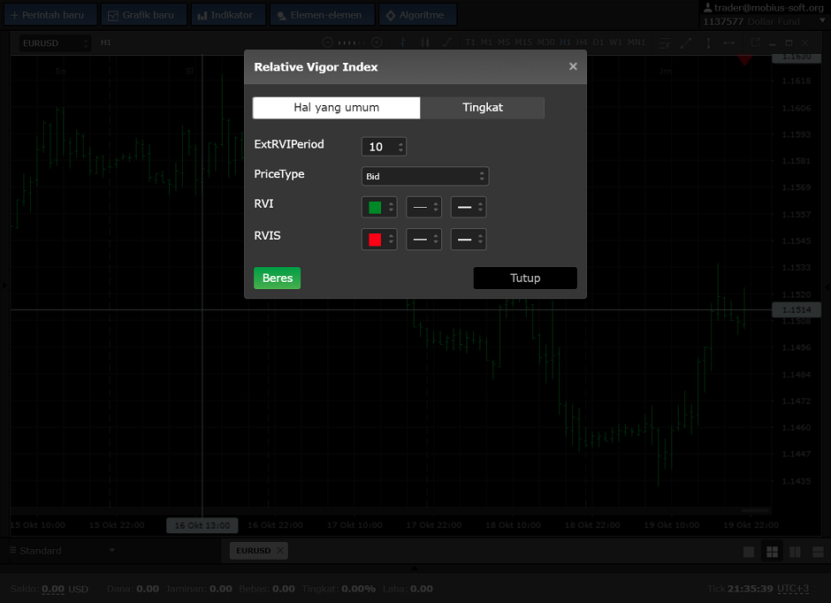831x603 pixels.
Task: Click the chart horizontal scrollbar thumb
Action: pyautogui.click(x=755, y=511)
